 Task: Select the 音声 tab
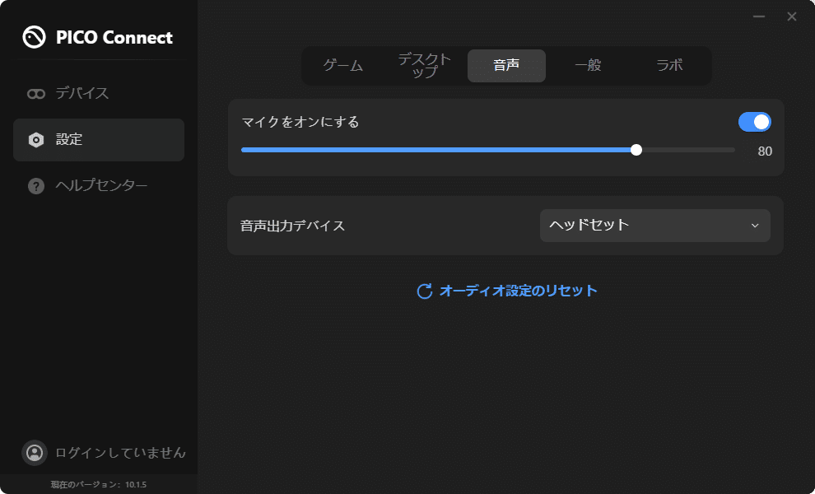(506, 66)
